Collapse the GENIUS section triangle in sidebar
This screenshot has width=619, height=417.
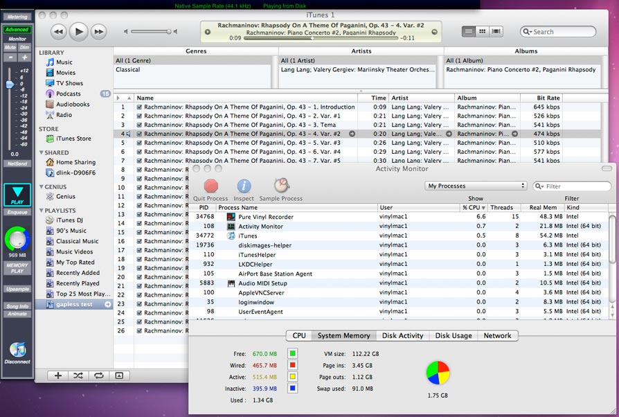tap(41, 187)
